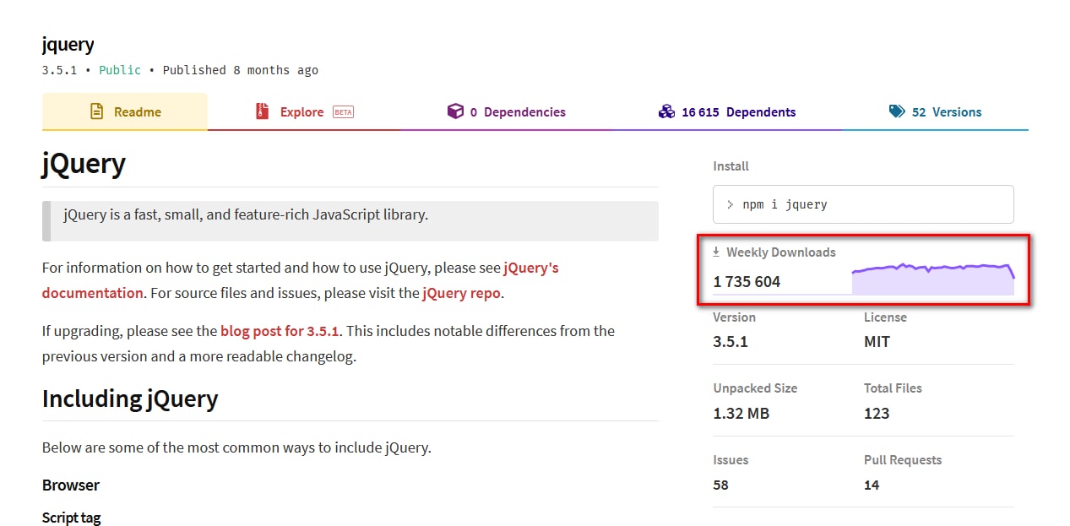
Task: Click the Unpacked Size value 1.32 MB
Action: [741, 414]
